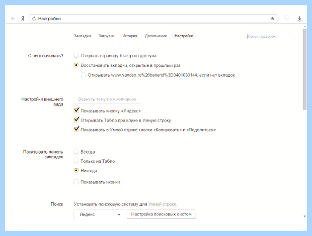The image size is (312, 236).
Task: Enable Показывать иконки checkbox
Action: coord(76,182)
